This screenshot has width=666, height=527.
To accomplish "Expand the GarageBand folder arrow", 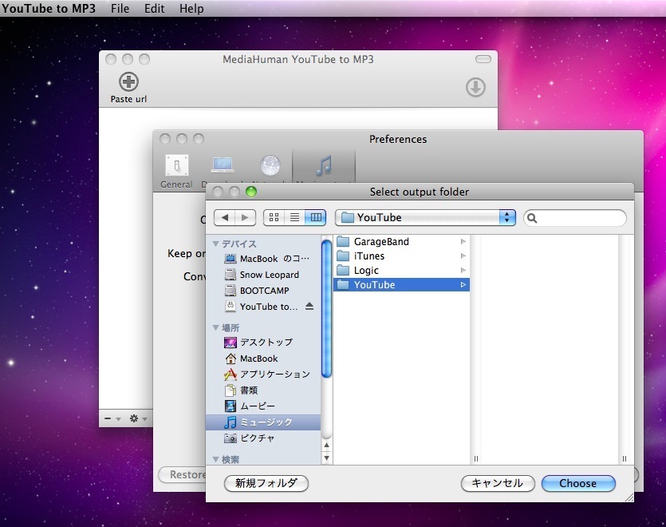I will click(x=463, y=242).
